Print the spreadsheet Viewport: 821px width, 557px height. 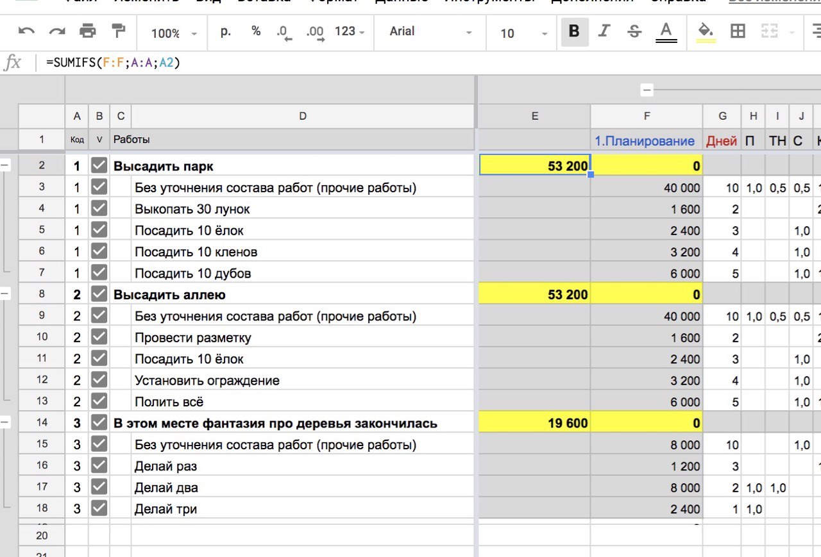87,31
